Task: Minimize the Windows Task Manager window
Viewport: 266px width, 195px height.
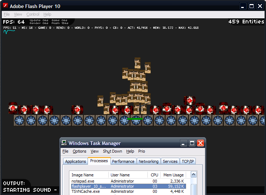Action: (x=184, y=143)
